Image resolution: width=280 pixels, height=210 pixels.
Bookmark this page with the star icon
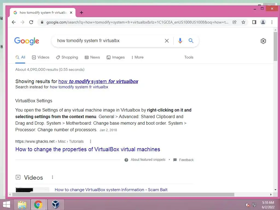[x=243, y=22]
